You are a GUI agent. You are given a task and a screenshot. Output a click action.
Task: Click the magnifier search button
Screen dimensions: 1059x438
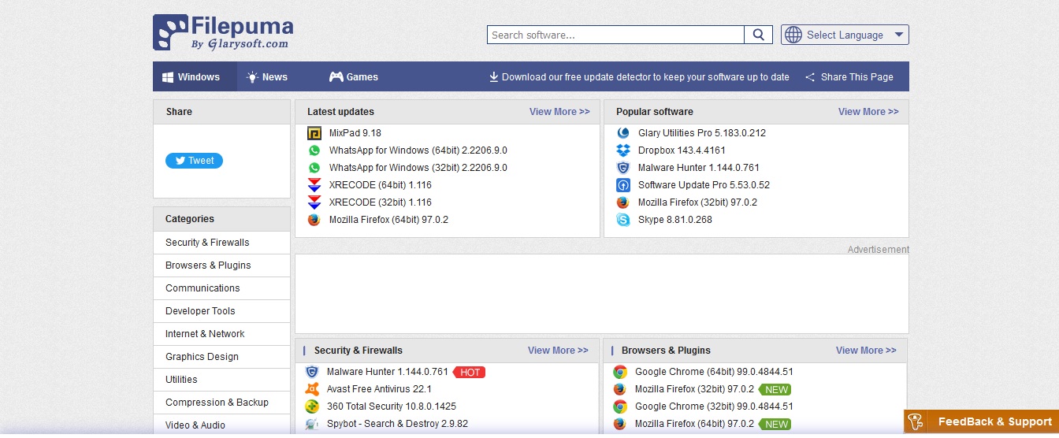pos(758,35)
